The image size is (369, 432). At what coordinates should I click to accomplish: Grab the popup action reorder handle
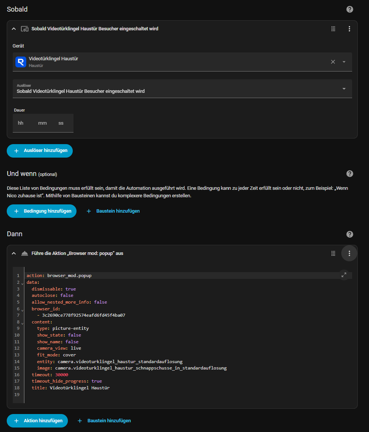pyautogui.click(x=333, y=253)
